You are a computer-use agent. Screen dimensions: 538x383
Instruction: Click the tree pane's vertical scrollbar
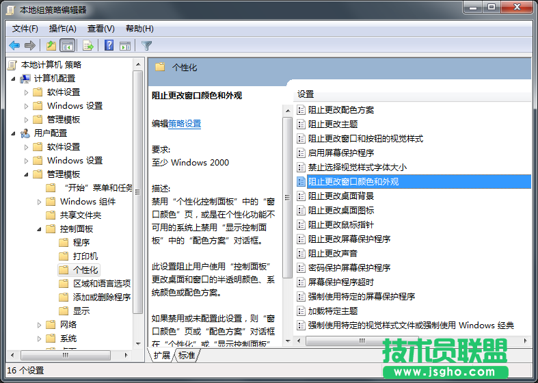pyautogui.click(x=138, y=205)
